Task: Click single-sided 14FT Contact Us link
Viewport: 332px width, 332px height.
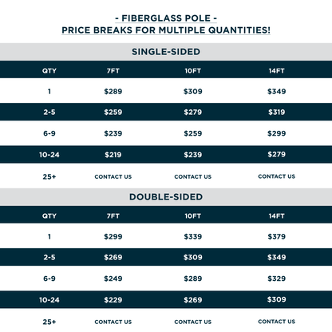Action: point(277,176)
